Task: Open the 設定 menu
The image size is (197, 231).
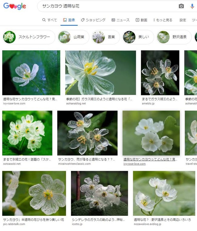Action: pos(183,20)
